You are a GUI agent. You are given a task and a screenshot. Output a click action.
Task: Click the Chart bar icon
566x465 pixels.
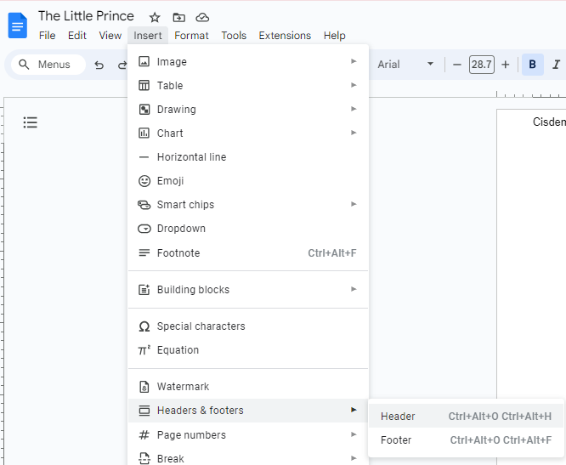click(144, 133)
